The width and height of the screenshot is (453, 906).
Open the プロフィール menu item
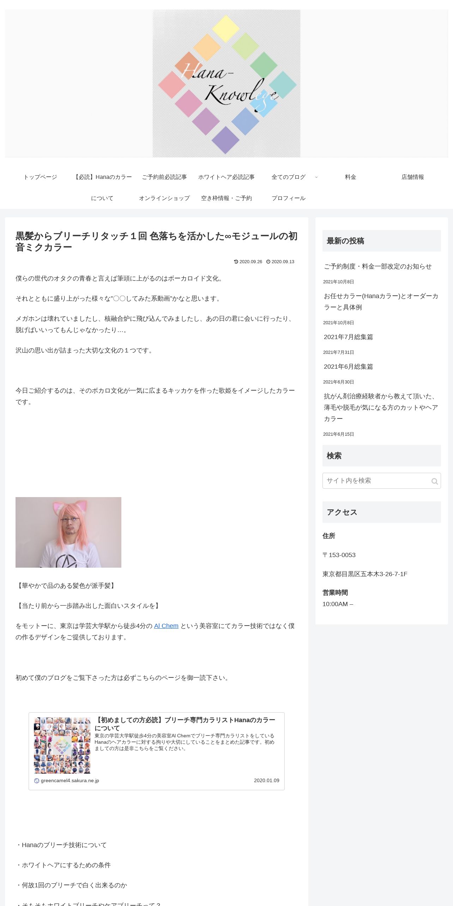[x=289, y=198]
